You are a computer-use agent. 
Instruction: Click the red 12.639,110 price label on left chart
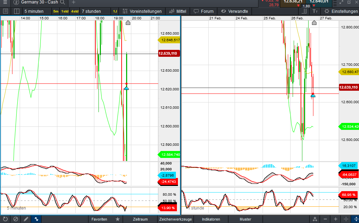point(169,53)
